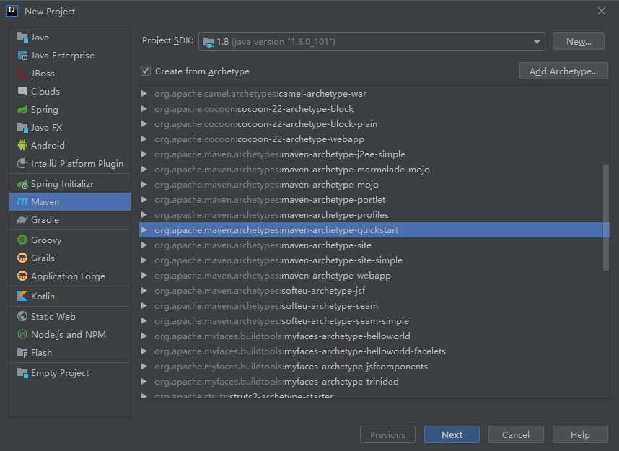Select maven-archetype-site archetype

(374, 245)
